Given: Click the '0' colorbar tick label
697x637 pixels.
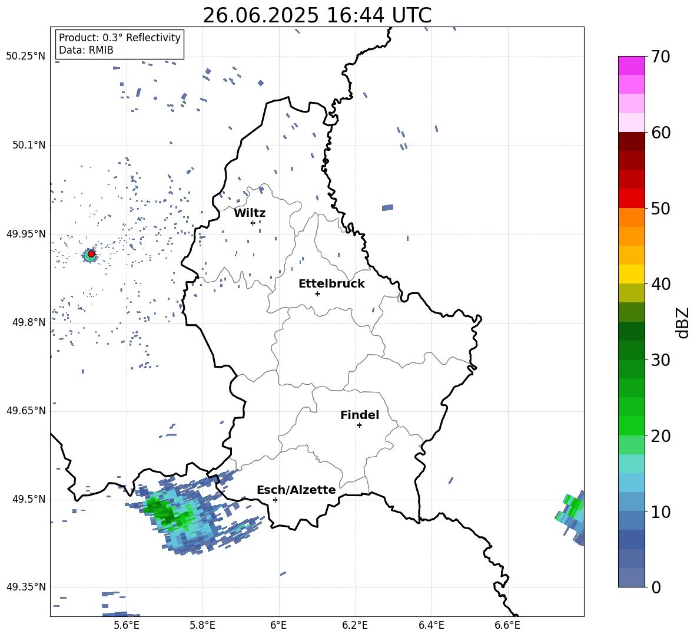Looking at the screenshot, I should tap(656, 588).
